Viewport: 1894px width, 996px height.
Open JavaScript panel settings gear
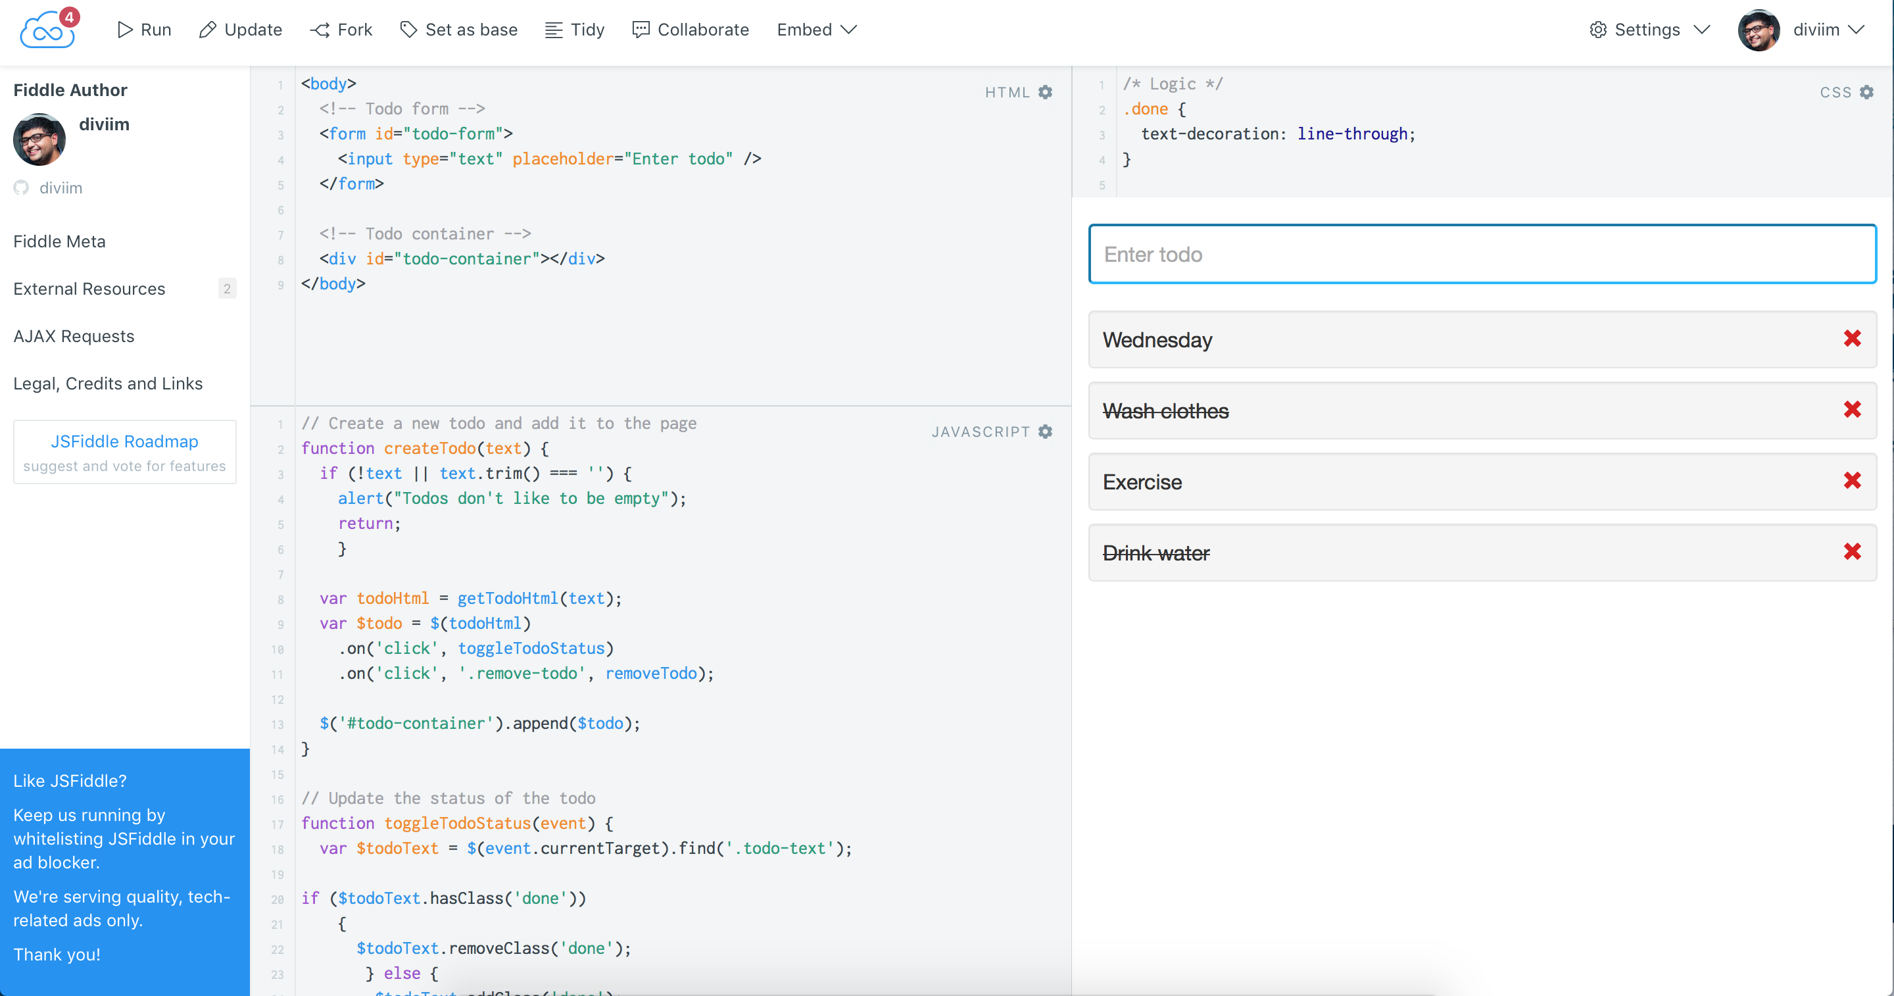[x=1046, y=432]
